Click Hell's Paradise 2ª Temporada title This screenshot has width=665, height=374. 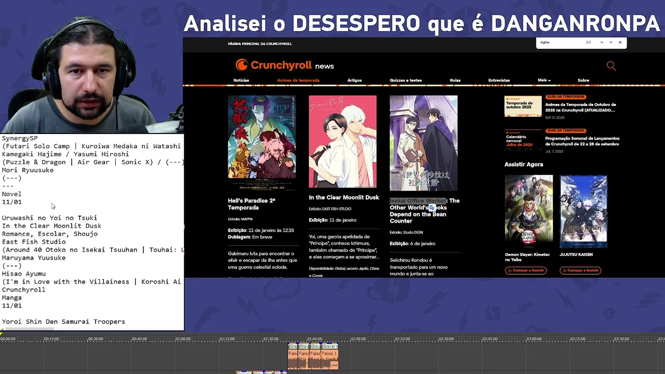(251, 204)
